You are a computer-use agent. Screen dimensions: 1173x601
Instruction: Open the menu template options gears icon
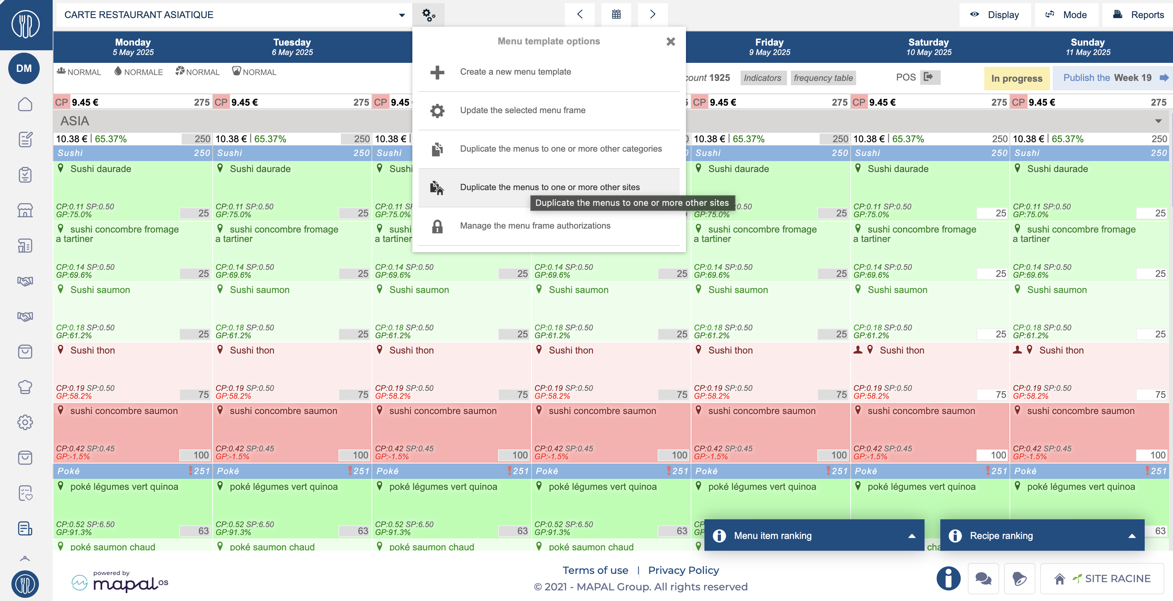point(428,15)
